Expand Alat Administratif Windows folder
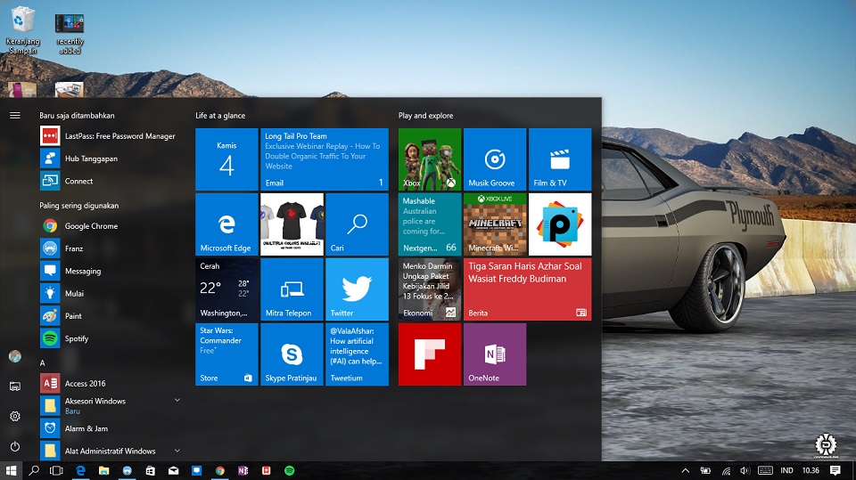The image size is (856, 480). click(177, 452)
